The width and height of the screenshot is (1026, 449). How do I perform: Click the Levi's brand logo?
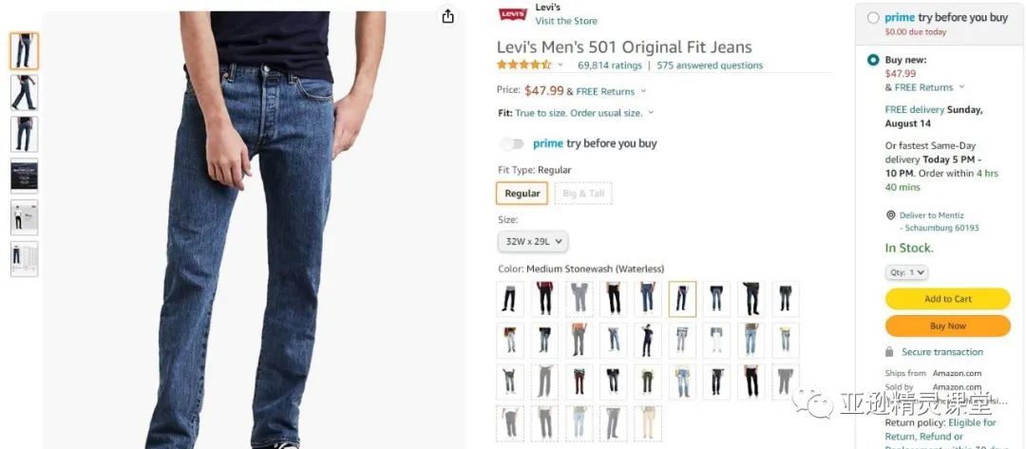click(512, 14)
